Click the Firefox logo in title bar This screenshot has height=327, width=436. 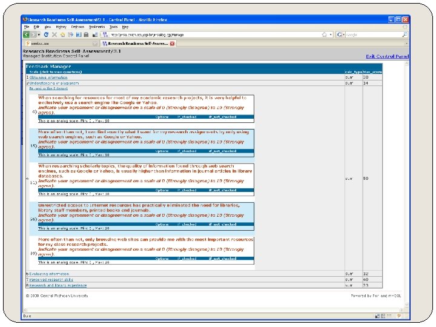25,19
